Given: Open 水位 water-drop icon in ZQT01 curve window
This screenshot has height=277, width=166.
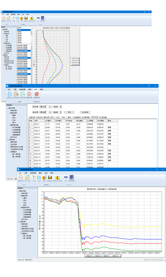Looking at the screenshot, I should click(x=18, y=18).
